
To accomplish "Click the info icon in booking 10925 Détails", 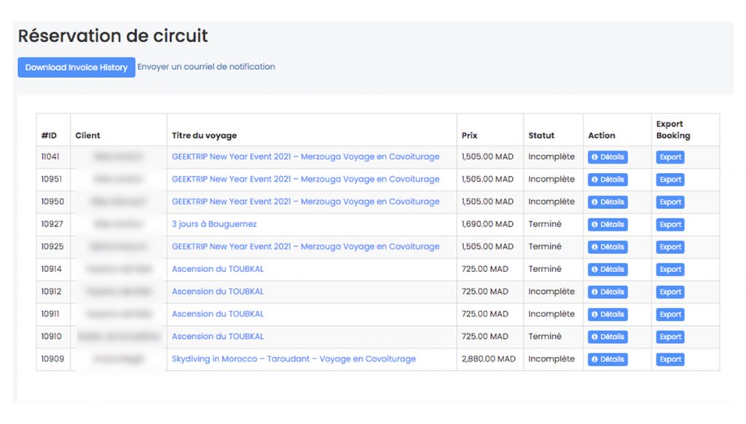I will pos(595,247).
